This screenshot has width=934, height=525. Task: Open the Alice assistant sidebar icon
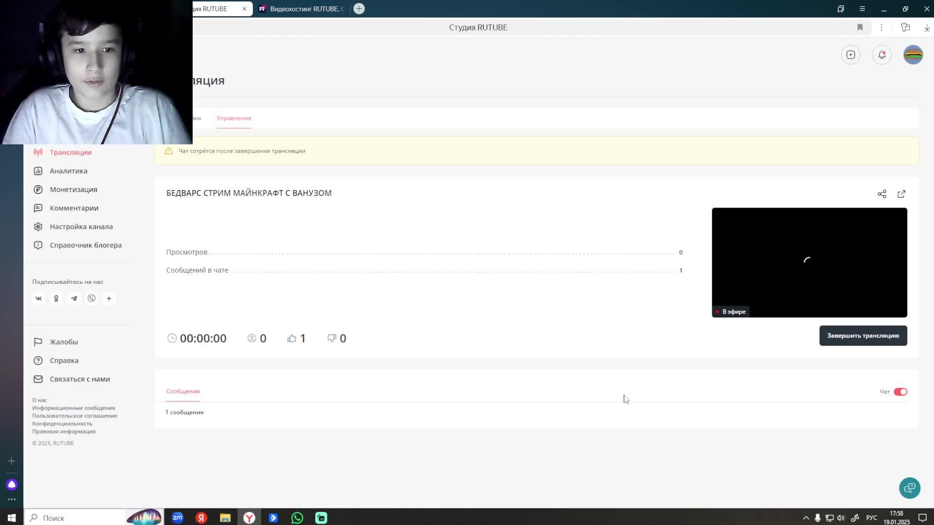tap(12, 485)
